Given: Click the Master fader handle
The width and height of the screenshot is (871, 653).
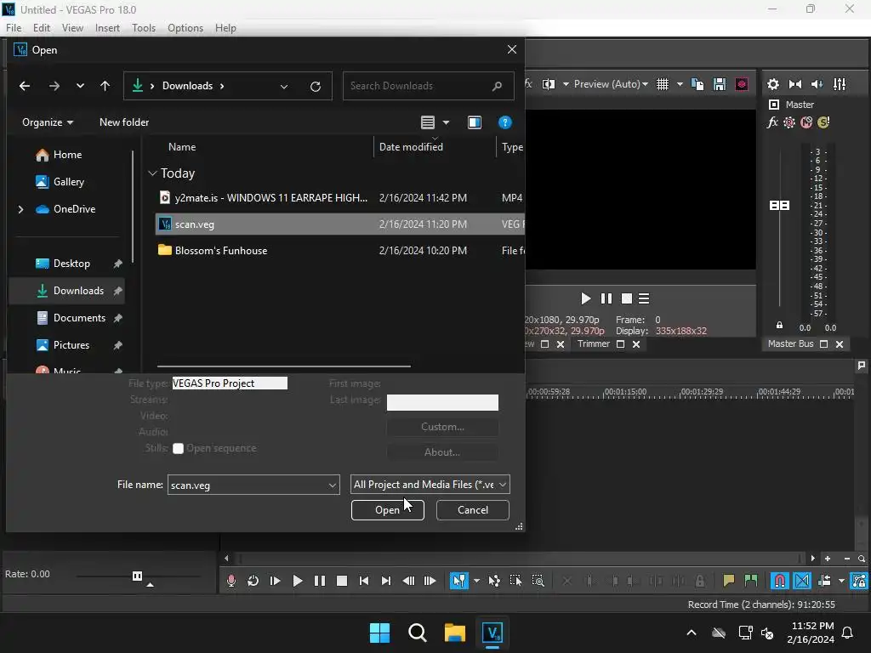Looking at the screenshot, I should coord(779,206).
